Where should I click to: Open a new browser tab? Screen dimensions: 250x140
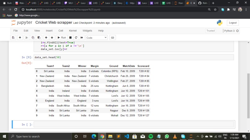[213, 3]
